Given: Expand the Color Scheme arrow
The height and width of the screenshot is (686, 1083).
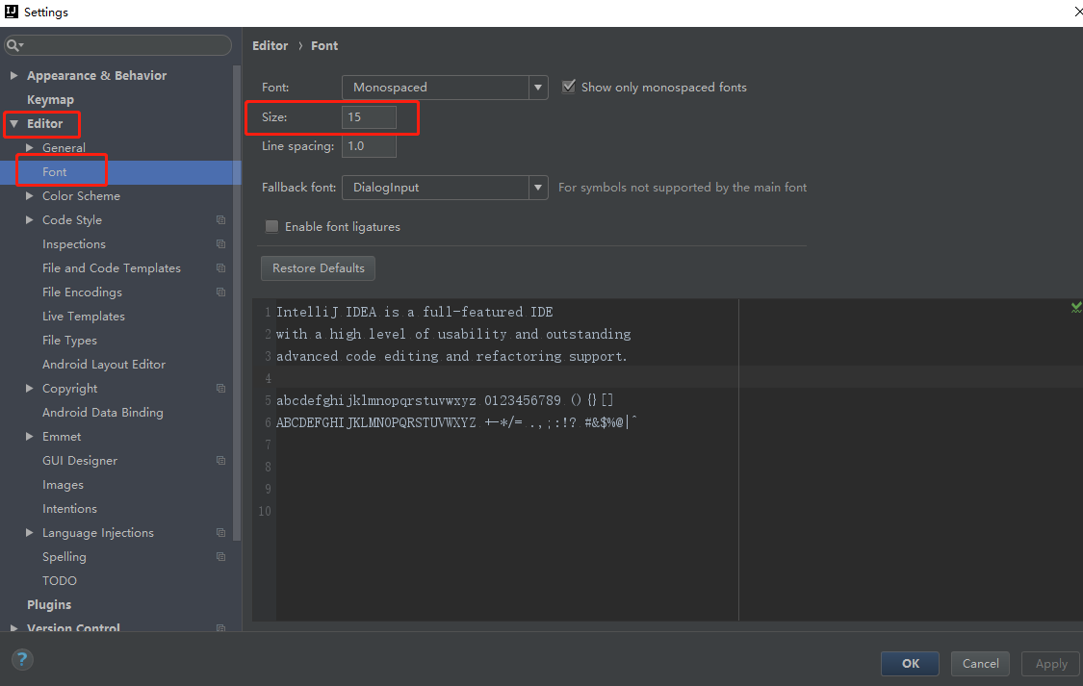Looking at the screenshot, I should [x=30, y=196].
